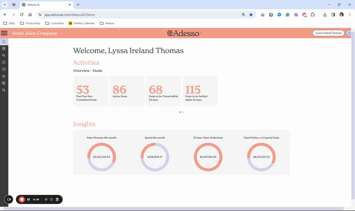Screen dimensions: 355x211
Task: Bookmark this page with the blue star
Action: coord(251,15)
